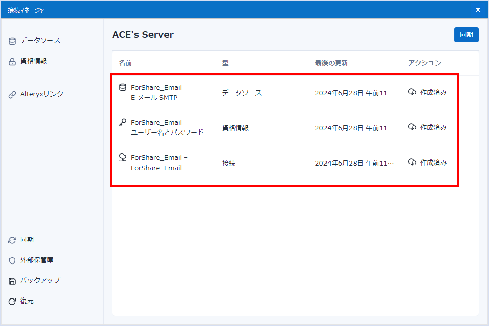This screenshot has height=326, width=489.
Task: Open the 資格情報 sidebar section
Action: coord(34,61)
